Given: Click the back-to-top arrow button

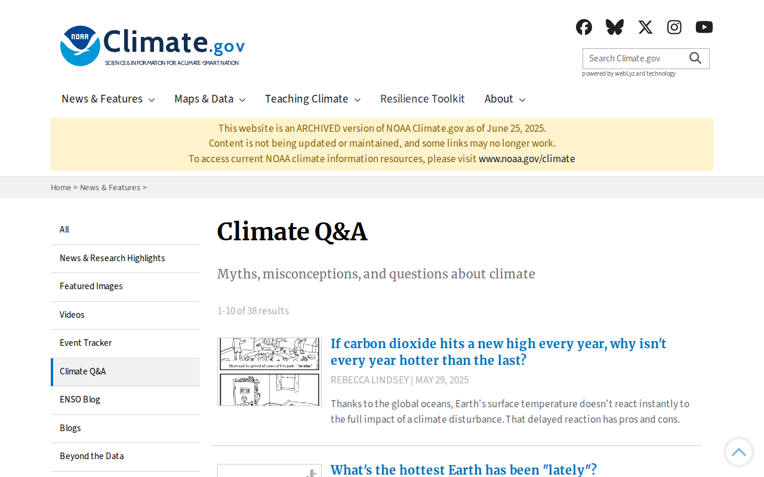Looking at the screenshot, I should point(739,452).
